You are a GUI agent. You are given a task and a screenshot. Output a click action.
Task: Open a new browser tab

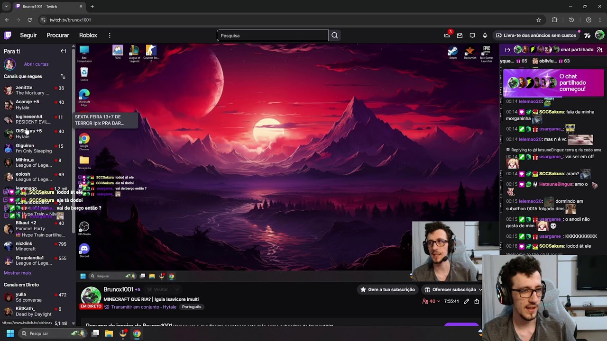[x=92, y=6]
